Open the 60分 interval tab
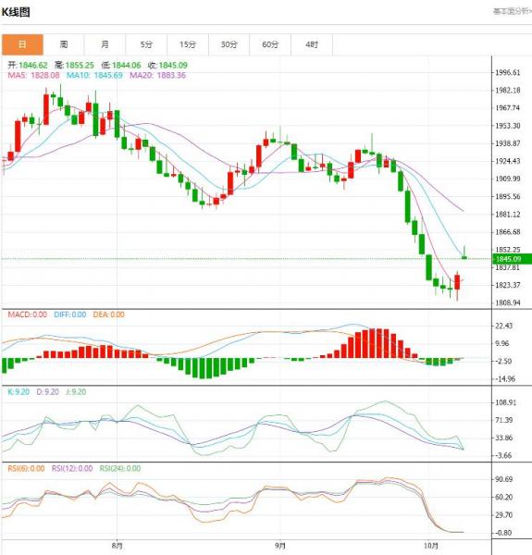532x555 pixels. tap(270, 44)
